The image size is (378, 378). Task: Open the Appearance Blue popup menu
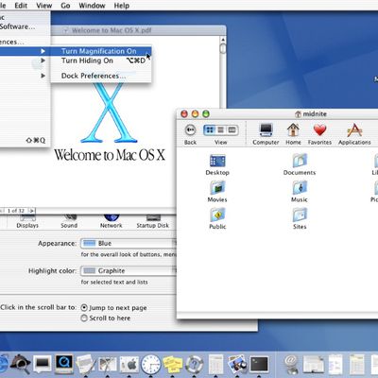129,243
